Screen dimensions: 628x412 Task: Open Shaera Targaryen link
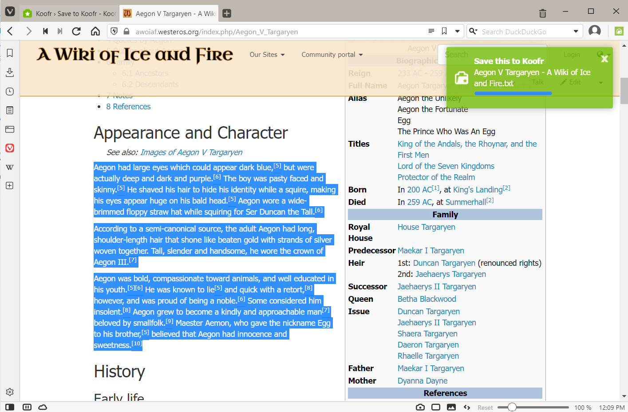pyautogui.click(x=427, y=334)
